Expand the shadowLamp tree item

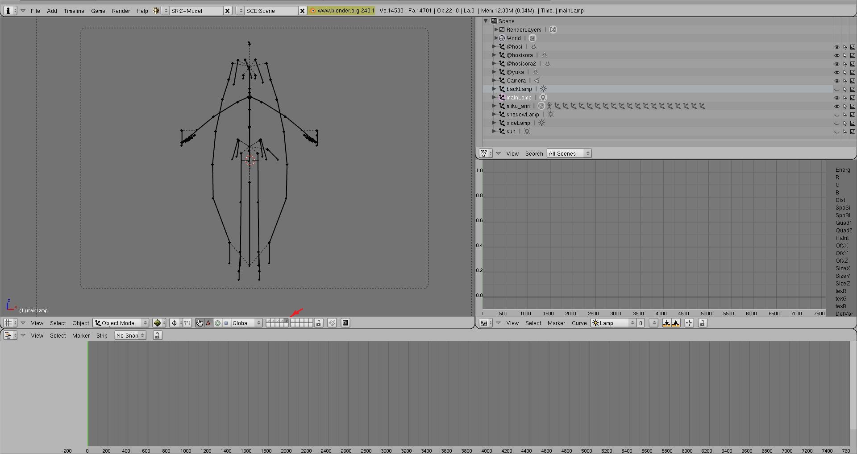coord(494,114)
